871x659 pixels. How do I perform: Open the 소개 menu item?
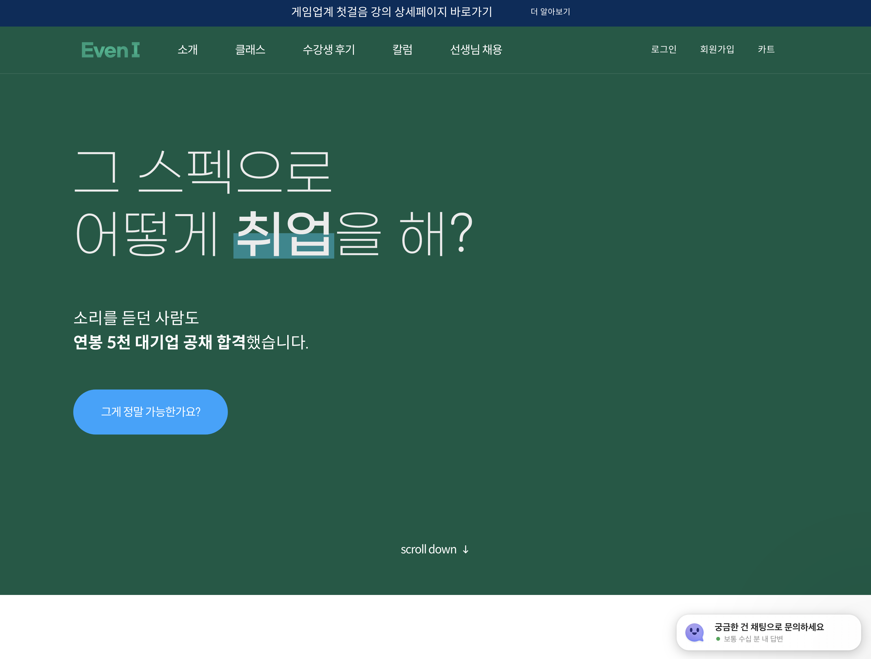click(187, 50)
